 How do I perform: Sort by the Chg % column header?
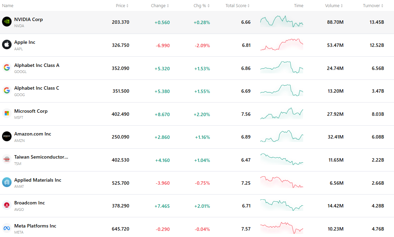point(201,5)
